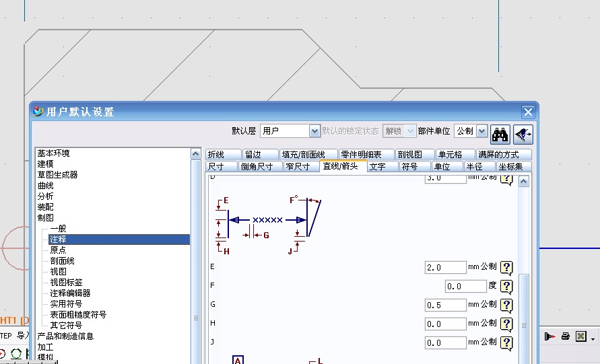Select the 剖面线 subcategory
The height and width of the screenshot is (364, 600).
[x=63, y=261]
